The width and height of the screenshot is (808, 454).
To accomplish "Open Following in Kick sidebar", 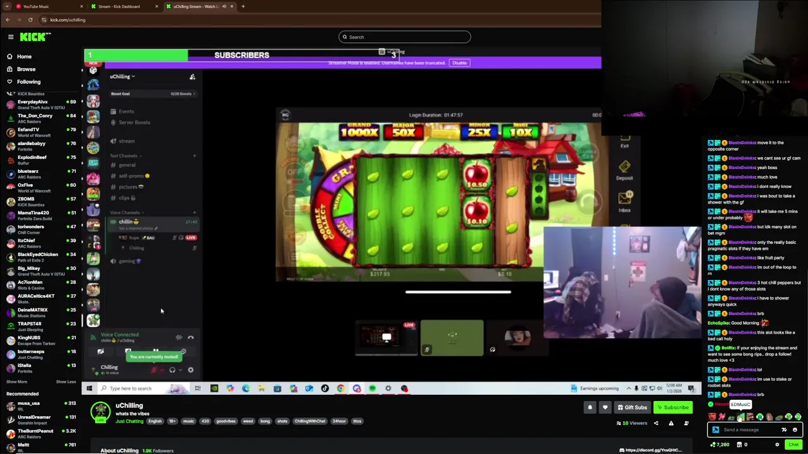I will click(28, 82).
